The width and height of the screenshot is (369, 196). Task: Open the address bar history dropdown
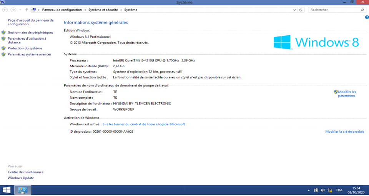[294, 10]
